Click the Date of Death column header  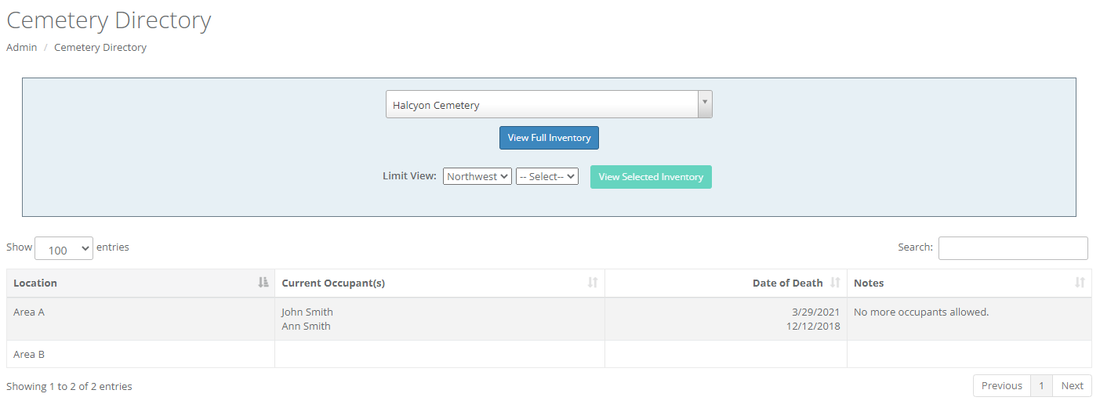[787, 283]
